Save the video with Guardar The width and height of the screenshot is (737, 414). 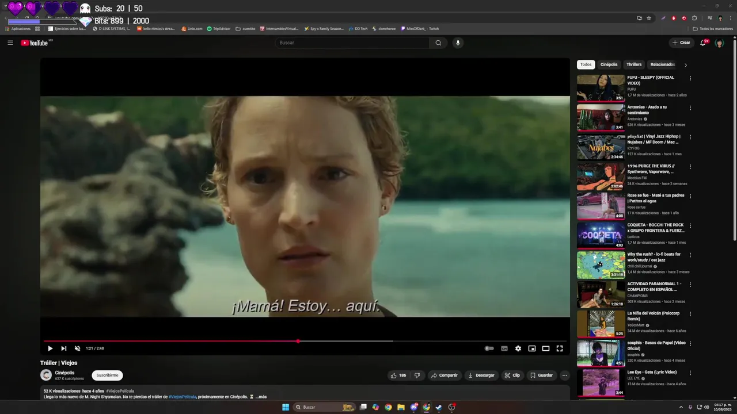coord(541,375)
